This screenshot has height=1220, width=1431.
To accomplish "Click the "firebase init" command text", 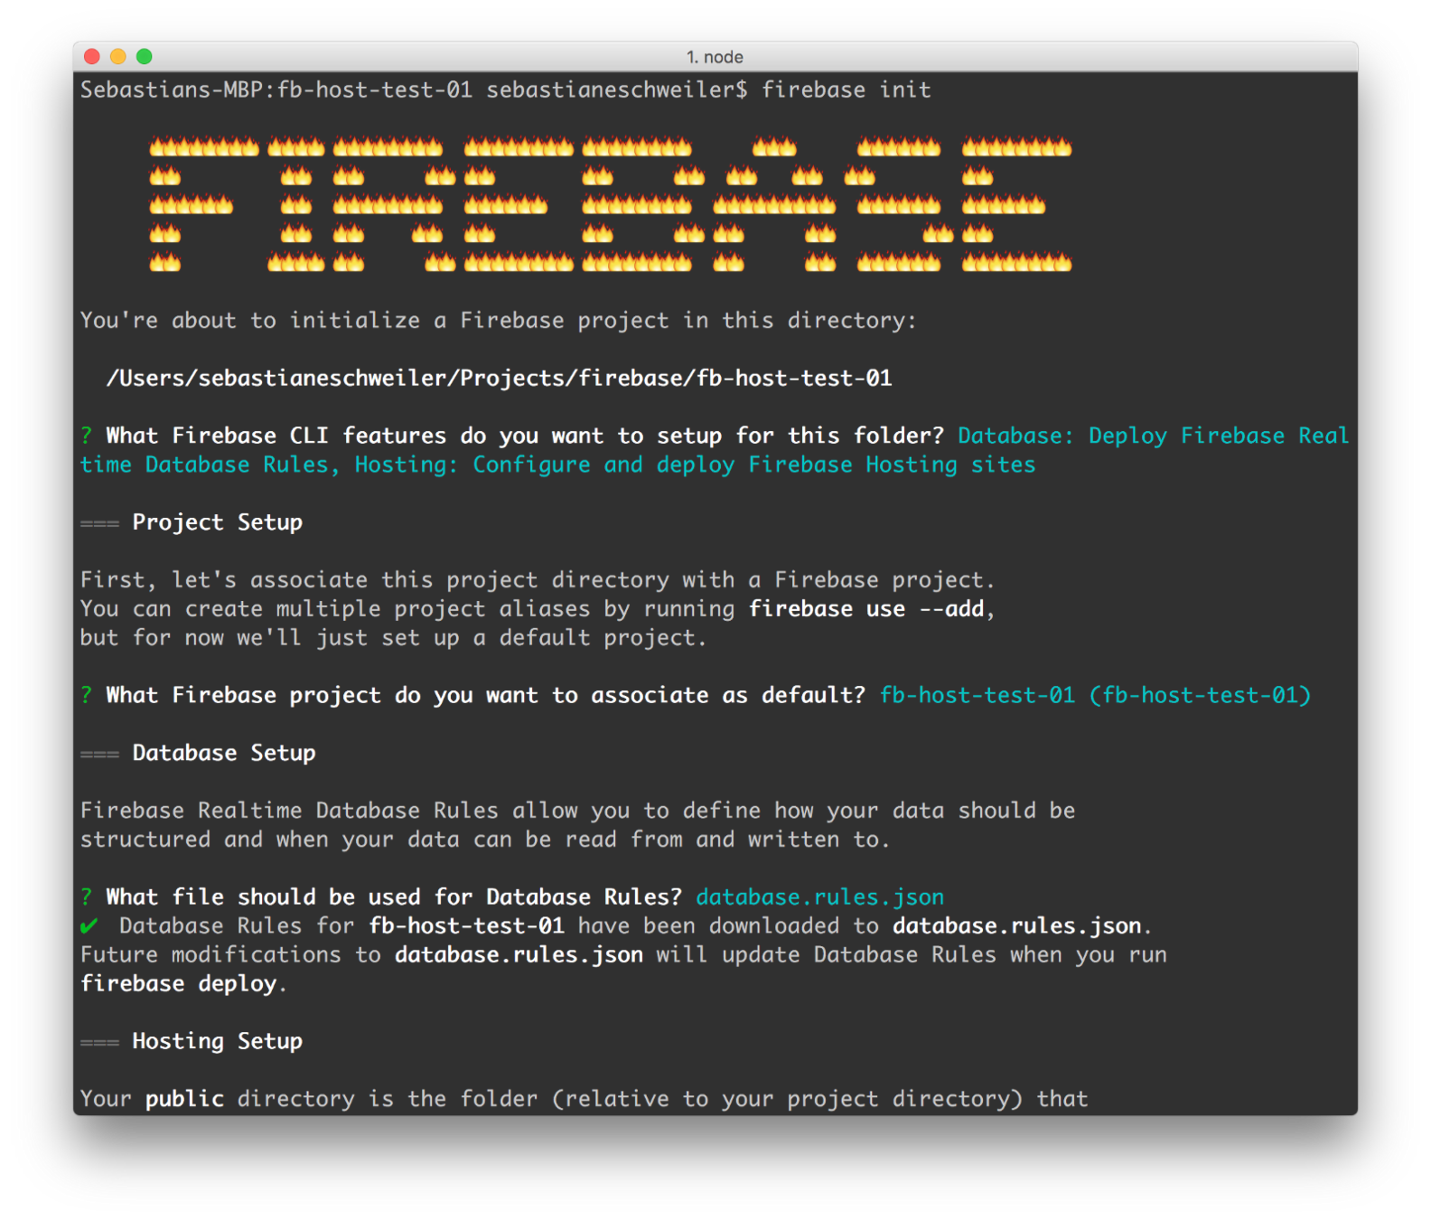I will tap(846, 89).
